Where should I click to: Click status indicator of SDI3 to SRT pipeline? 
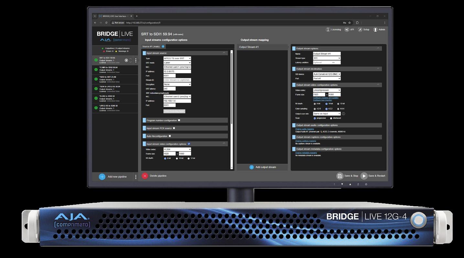96,80
